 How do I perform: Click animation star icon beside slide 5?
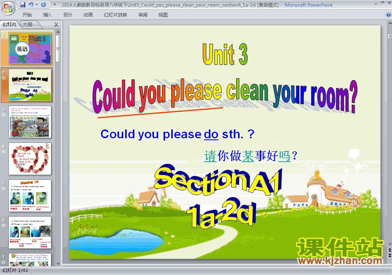[x=3, y=189]
